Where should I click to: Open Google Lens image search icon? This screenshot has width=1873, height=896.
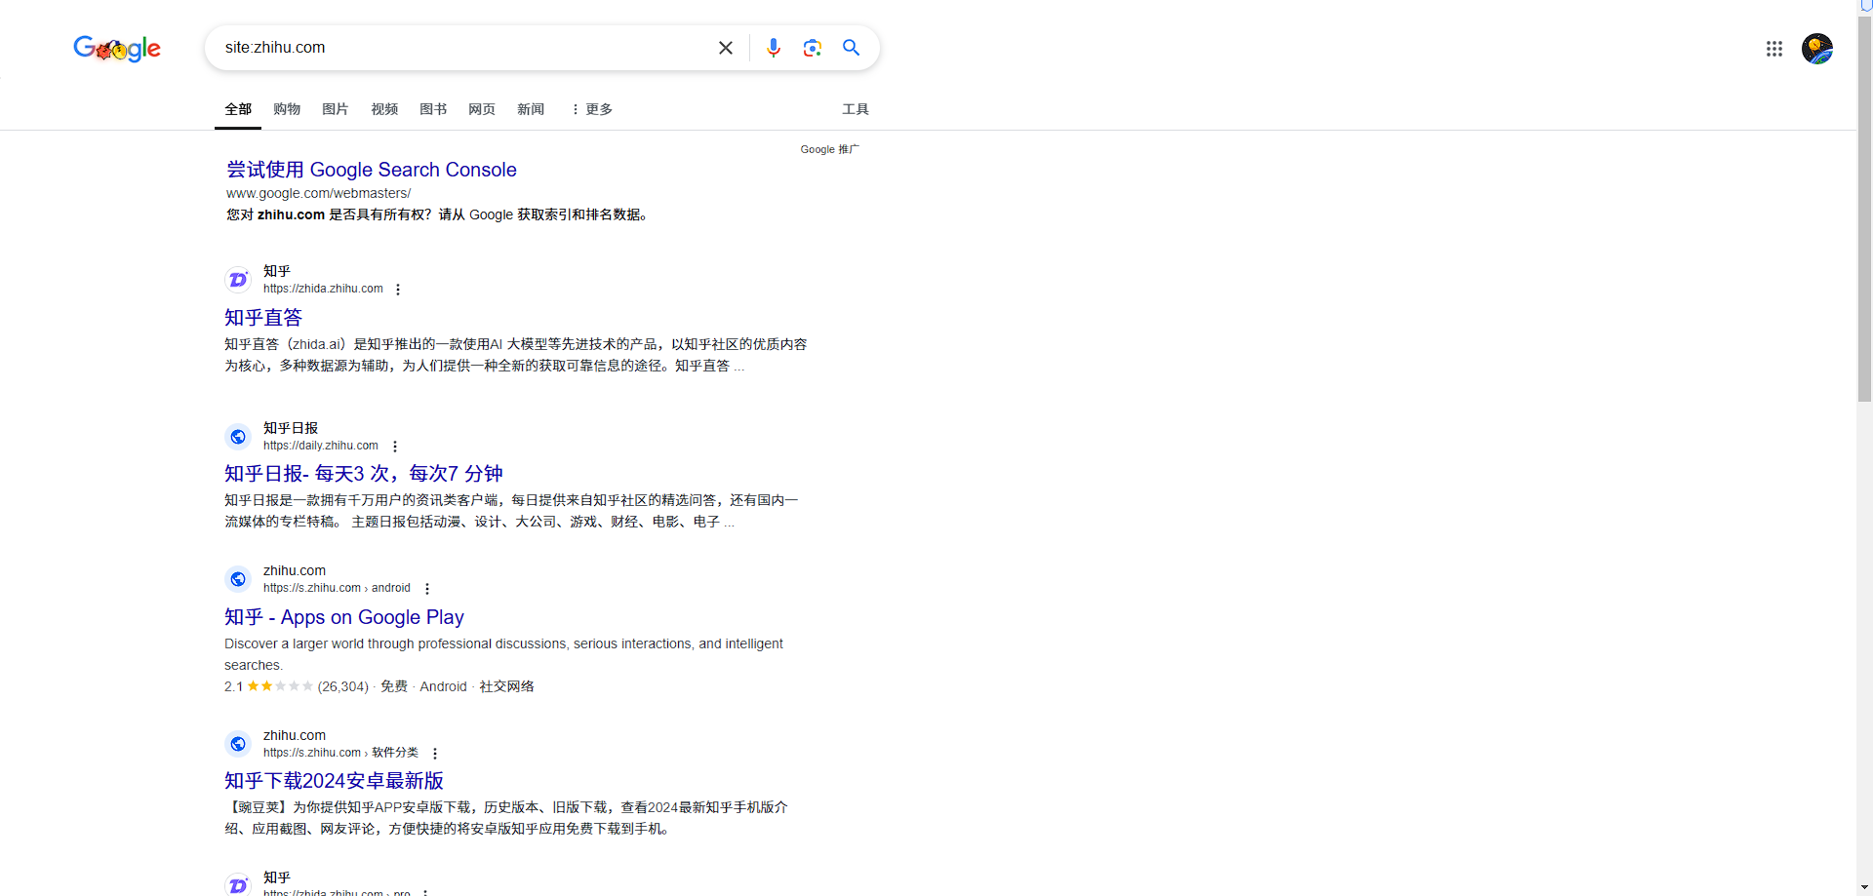point(812,48)
